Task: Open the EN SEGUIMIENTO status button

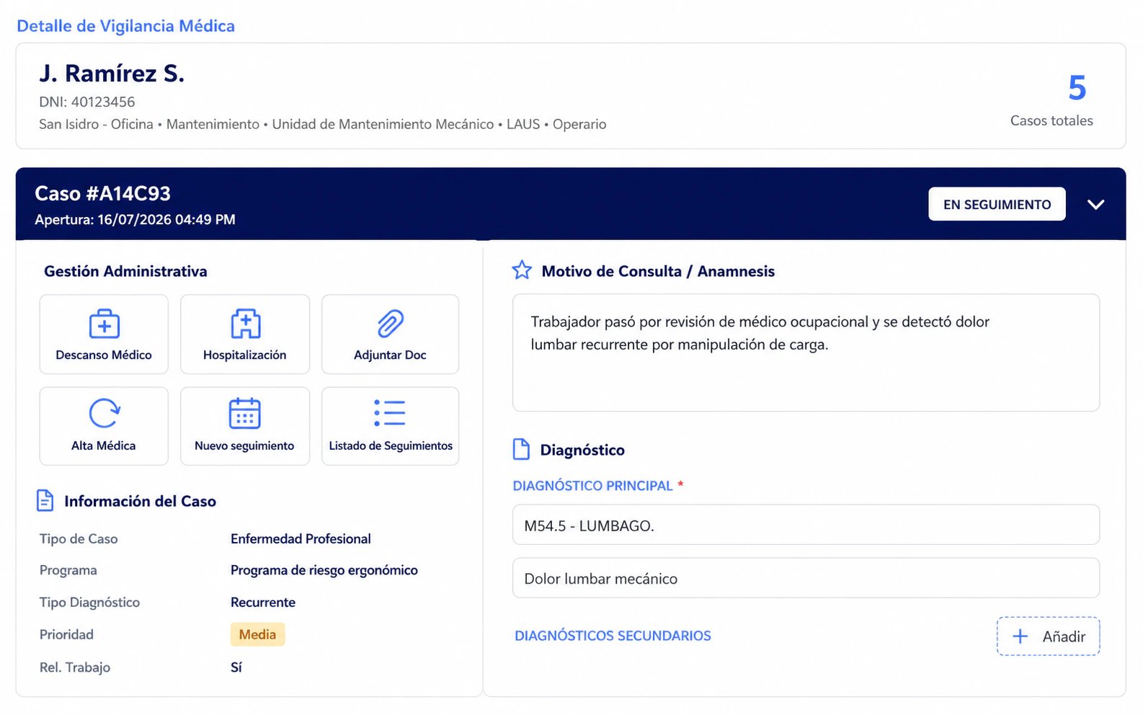Action: click(x=997, y=204)
